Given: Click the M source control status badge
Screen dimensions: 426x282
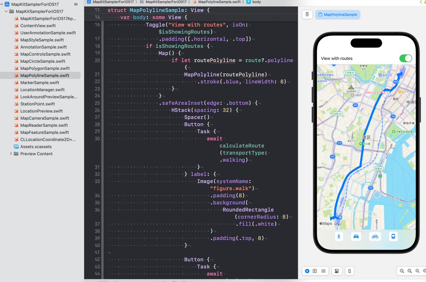Looking at the screenshot, I should (76, 4).
